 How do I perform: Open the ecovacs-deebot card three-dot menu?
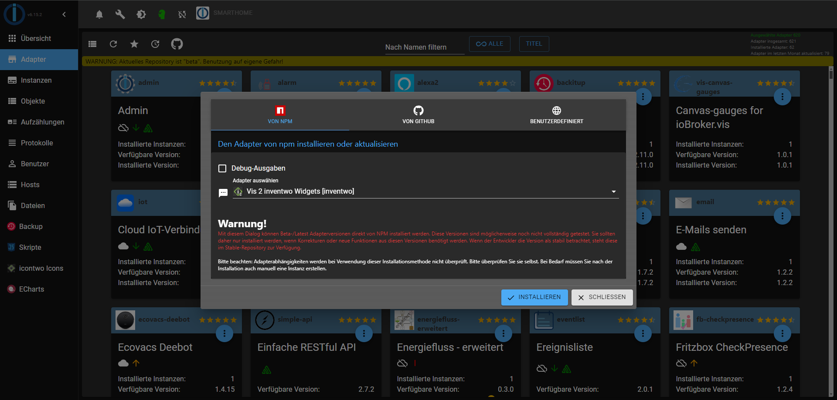pos(225,333)
